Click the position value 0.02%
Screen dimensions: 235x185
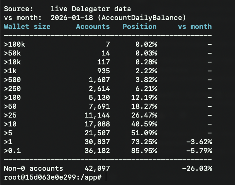[146, 44]
